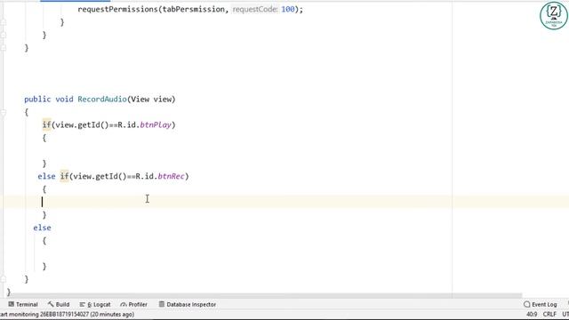Click the 'public' keyword
Viewport: 569px width, 320px height.
37,100
